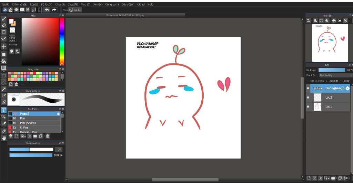This screenshot has height=183, width=353.
Task: Select the transparent color swatch
Action: [12, 30]
